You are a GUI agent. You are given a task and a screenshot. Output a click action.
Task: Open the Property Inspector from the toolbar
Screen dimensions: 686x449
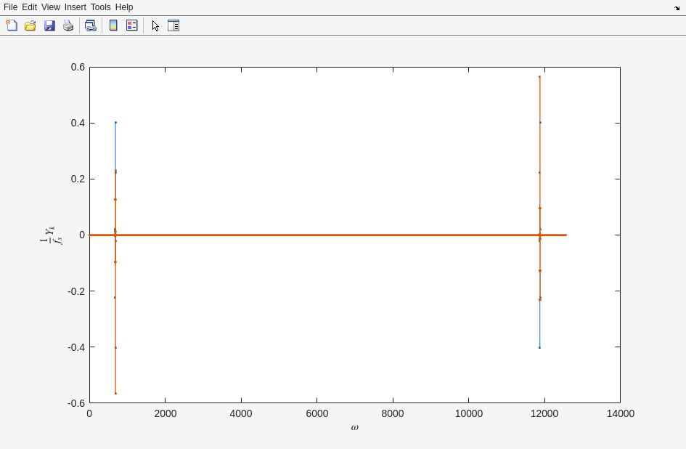[x=173, y=25]
